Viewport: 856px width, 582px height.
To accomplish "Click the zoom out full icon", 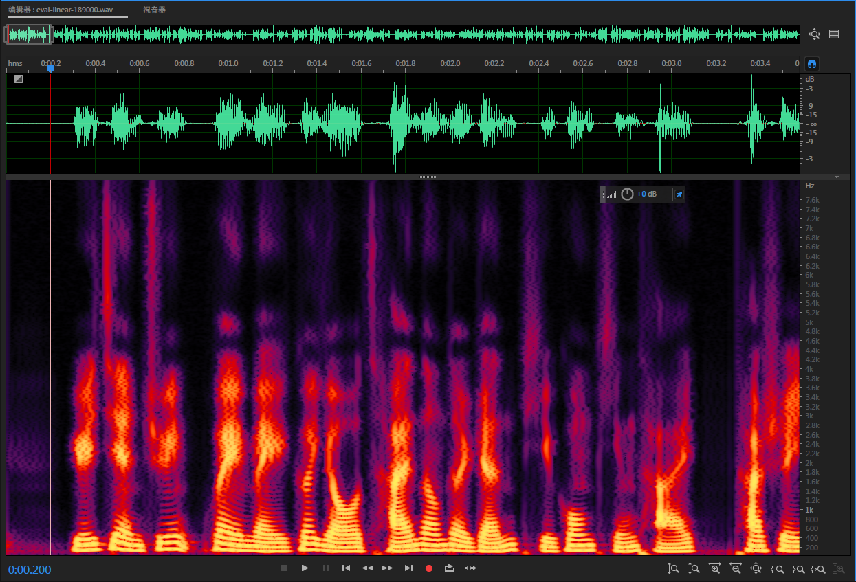I will [756, 569].
